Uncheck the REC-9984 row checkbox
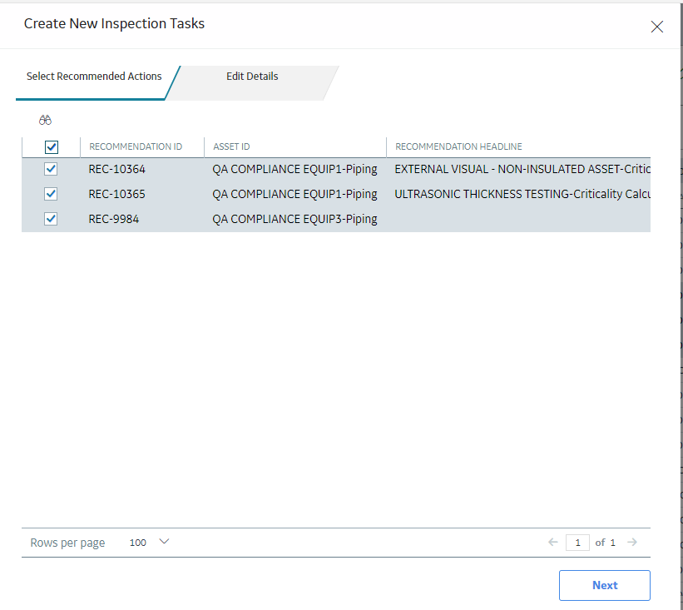The image size is (683, 610). point(51,219)
